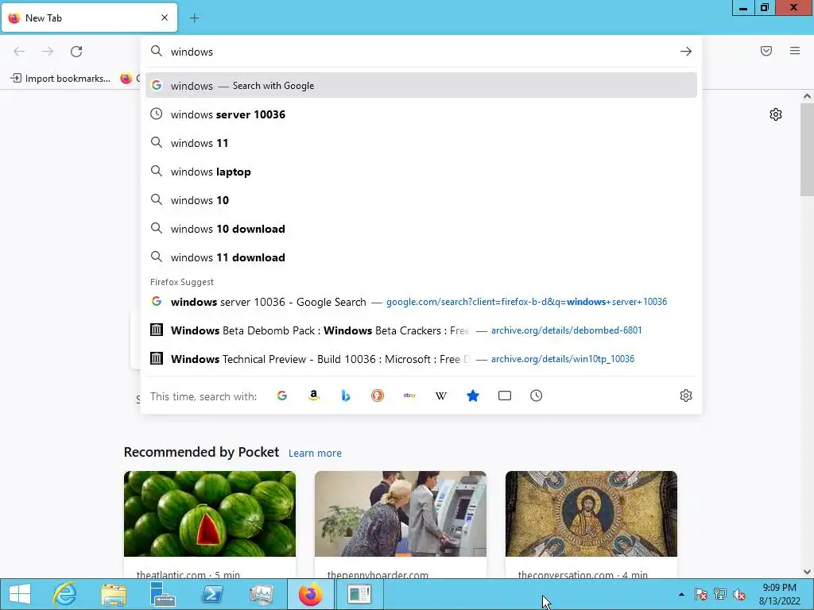The height and width of the screenshot is (610, 814).
Task: Choose 'windows — Search with Google' suggestion
Action: click(x=421, y=86)
